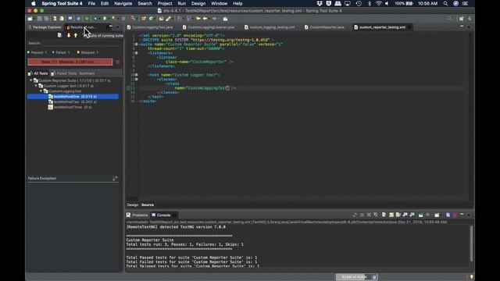
Task: Maximize the Console panel
Action: pos(469,215)
